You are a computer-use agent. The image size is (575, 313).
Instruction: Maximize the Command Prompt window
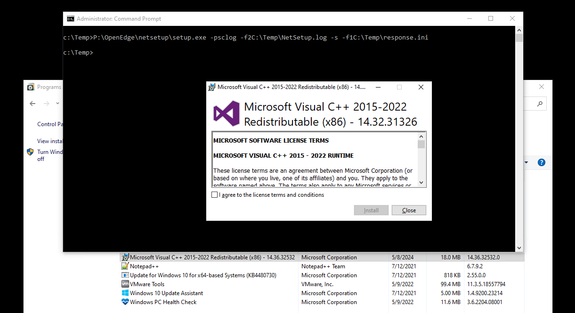pos(491,19)
